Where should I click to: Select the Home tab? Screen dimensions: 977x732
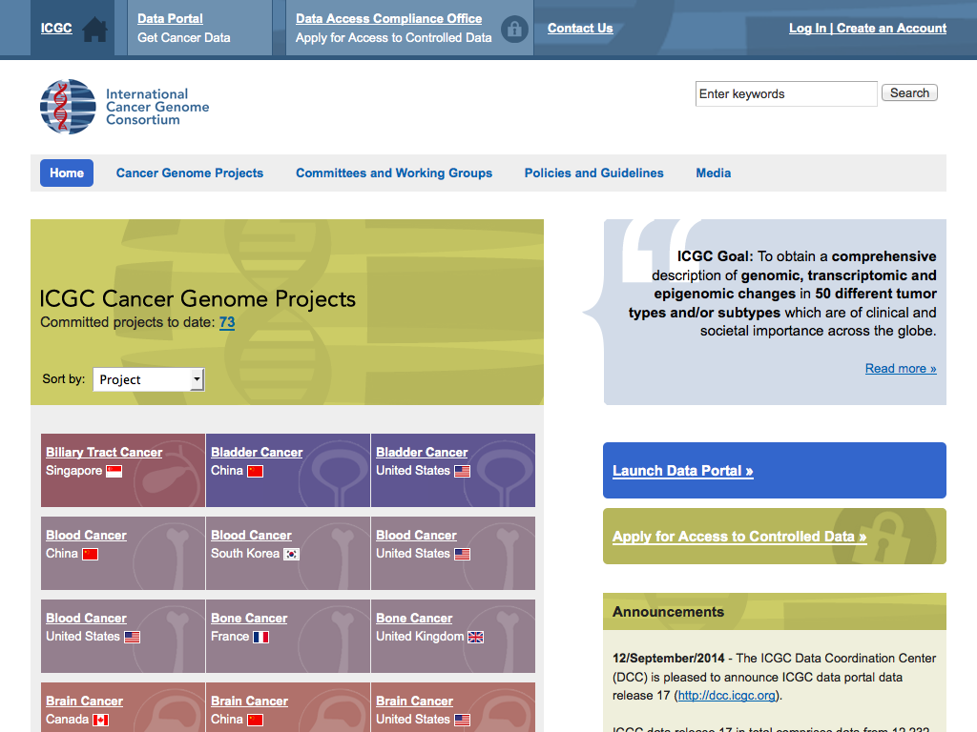coord(67,173)
